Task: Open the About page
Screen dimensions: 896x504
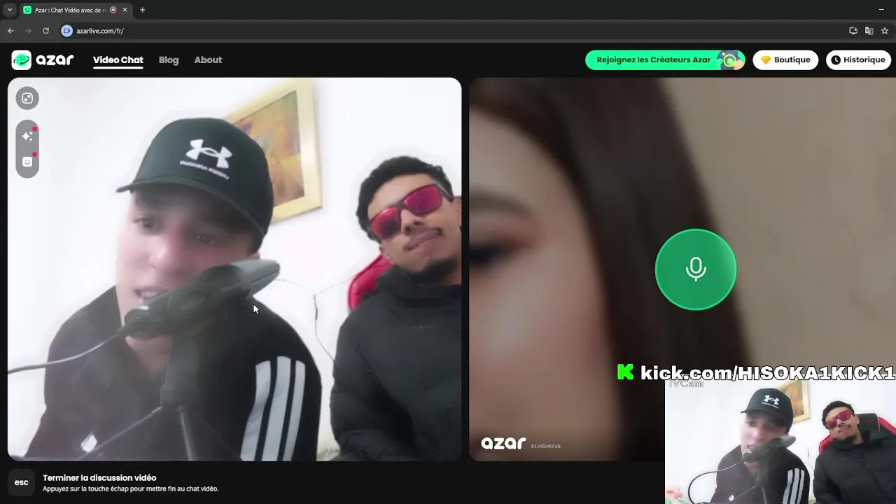Action: tap(208, 60)
